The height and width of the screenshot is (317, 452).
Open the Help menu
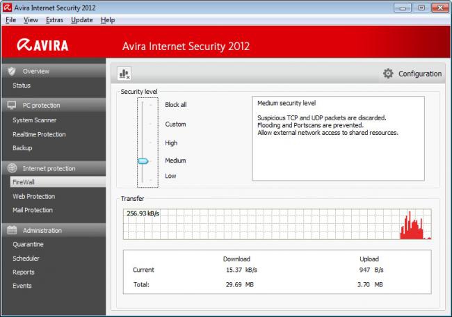pyautogui.click(x=108, y=20)
